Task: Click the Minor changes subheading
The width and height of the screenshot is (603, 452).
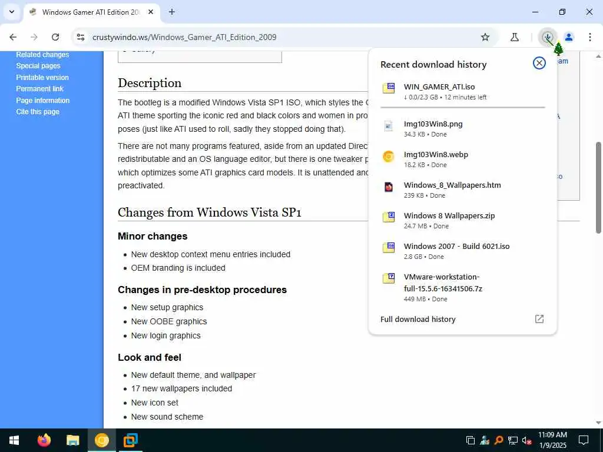Action: click(153, 237)
